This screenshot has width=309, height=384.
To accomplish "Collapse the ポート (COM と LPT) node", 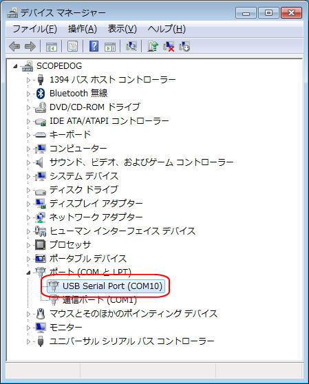I will [28, 273].
